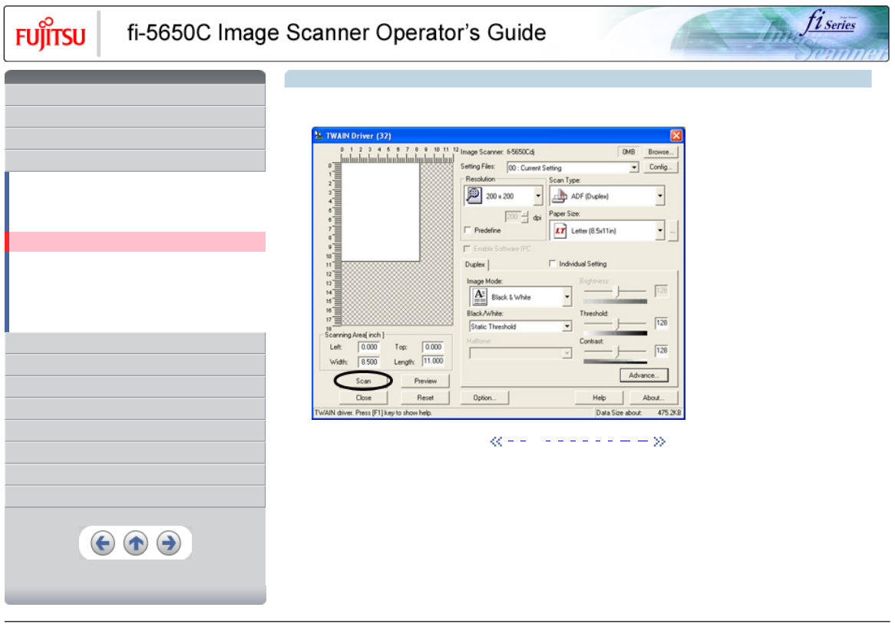Click the Top scanning area field
Viewport: 895px width, 624px height.
433,347
